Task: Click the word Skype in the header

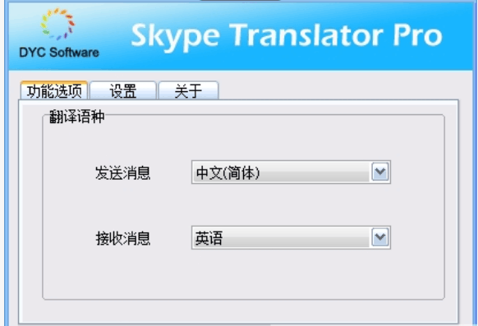Action: click(x=175, y=37)
